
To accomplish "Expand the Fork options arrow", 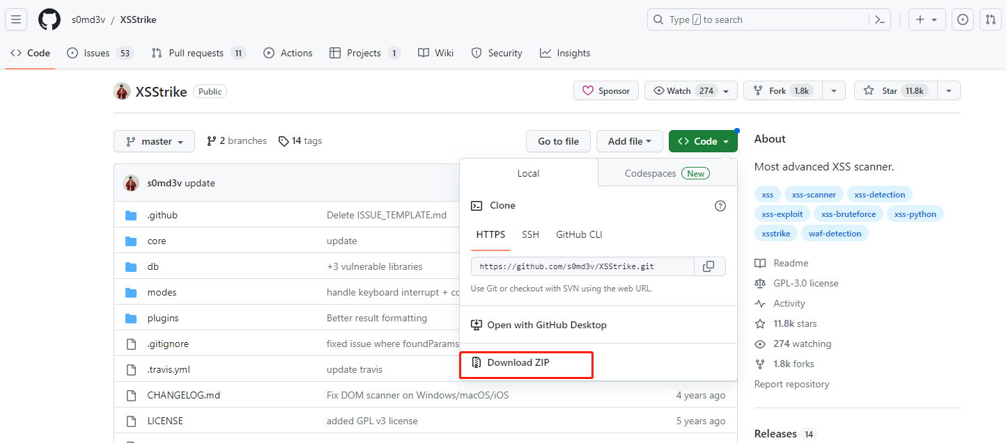I will 834,91.
